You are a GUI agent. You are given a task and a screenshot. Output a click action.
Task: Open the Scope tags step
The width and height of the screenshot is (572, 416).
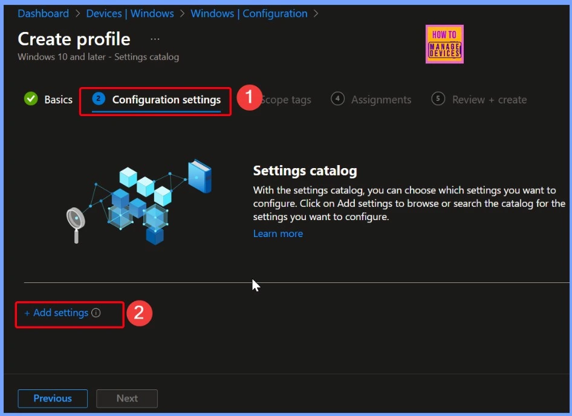(x=286, y=100)
